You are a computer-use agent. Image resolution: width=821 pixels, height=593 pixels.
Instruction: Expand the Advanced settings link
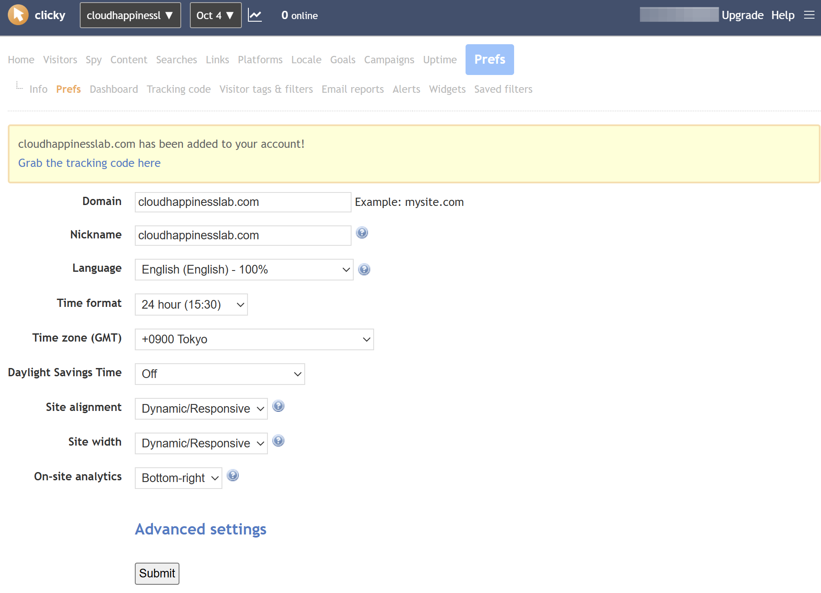tap(201, 529)
